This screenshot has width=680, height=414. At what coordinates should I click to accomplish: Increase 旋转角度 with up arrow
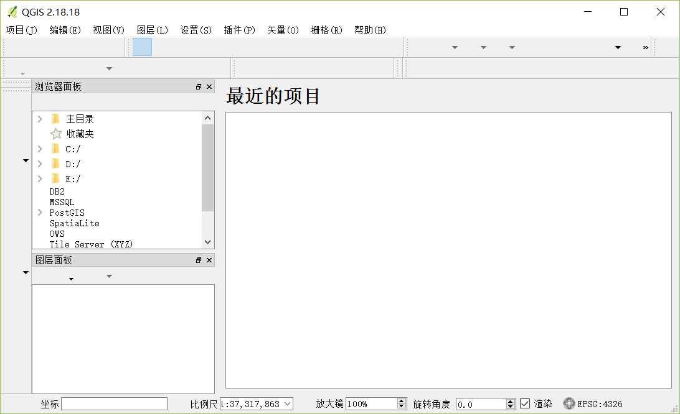(x=511, y=401)
